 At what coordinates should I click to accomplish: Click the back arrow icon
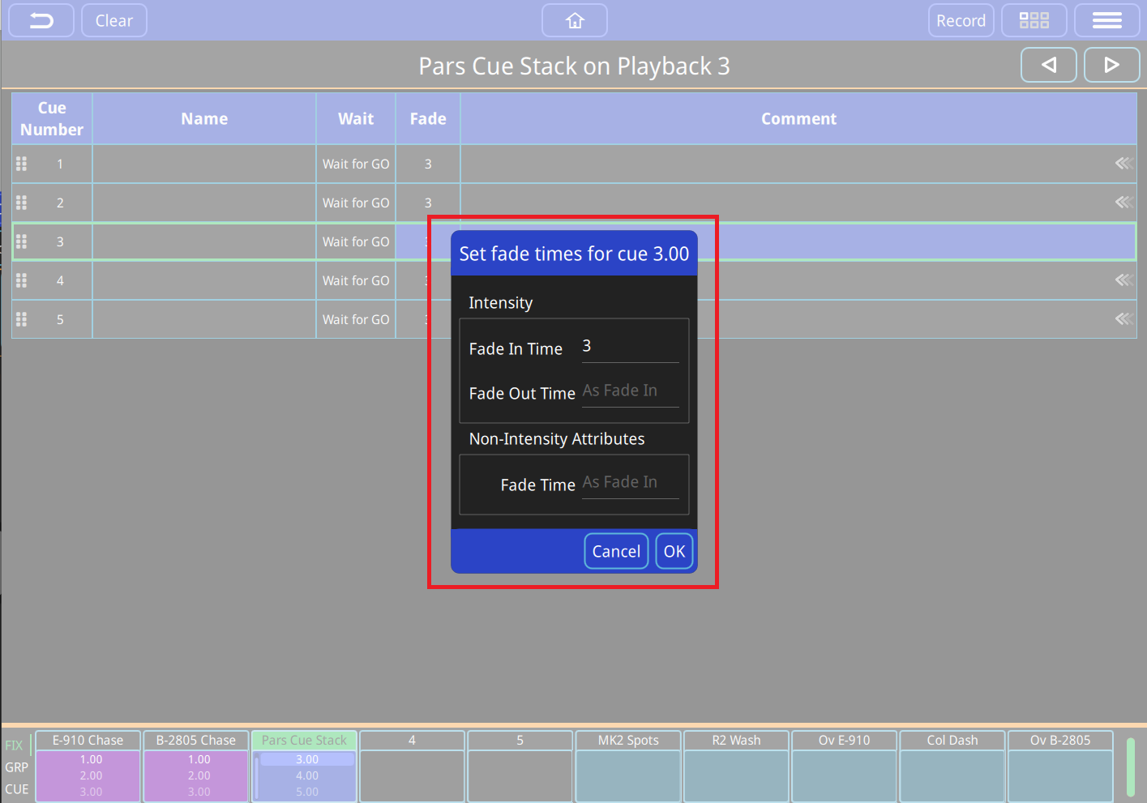click(x=41, y=20)
